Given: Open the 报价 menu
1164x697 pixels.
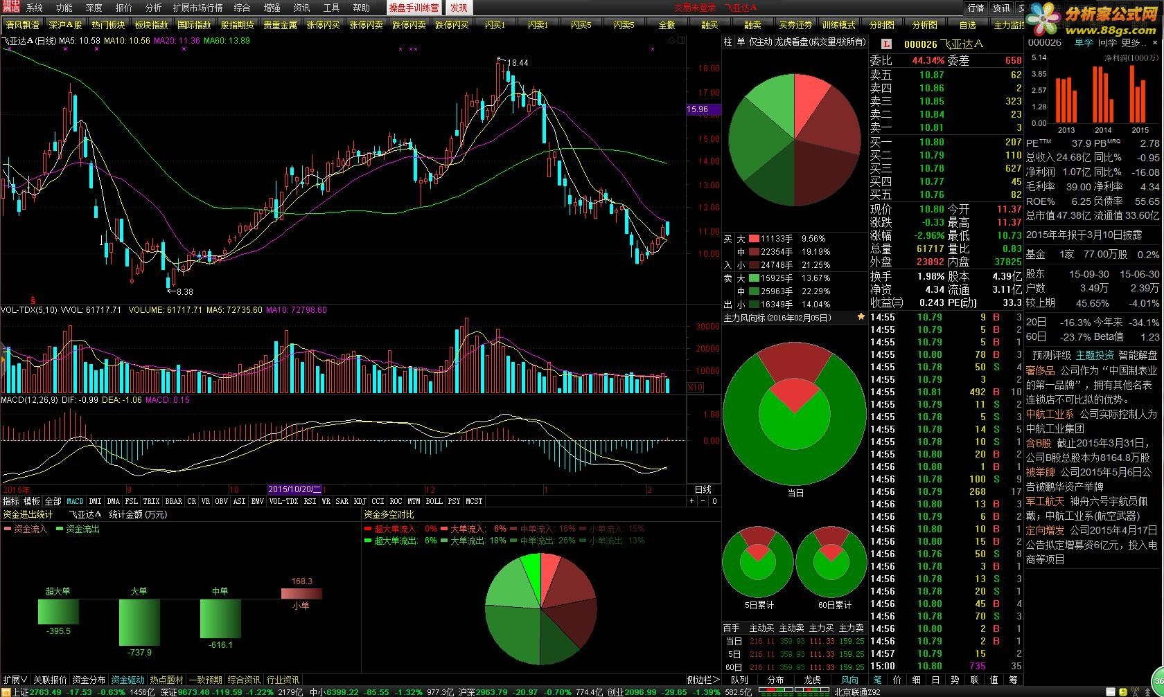Looking at the screenshot, I should click(x=123, y=8).
